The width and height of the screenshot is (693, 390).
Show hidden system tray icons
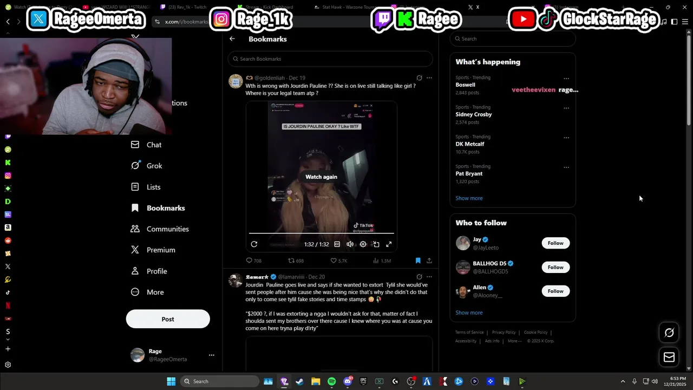(623, 381)
